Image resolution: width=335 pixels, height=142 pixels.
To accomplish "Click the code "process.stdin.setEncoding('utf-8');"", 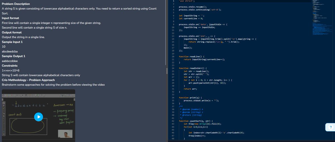I will [200, 10].
